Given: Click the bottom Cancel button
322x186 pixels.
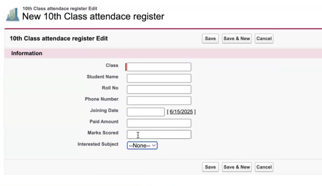Looking at the screenshot, I should 264,167.
